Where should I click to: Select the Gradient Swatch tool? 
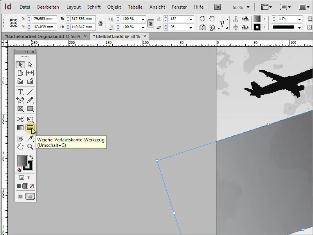pyautogui.click(x=20, y=128)
